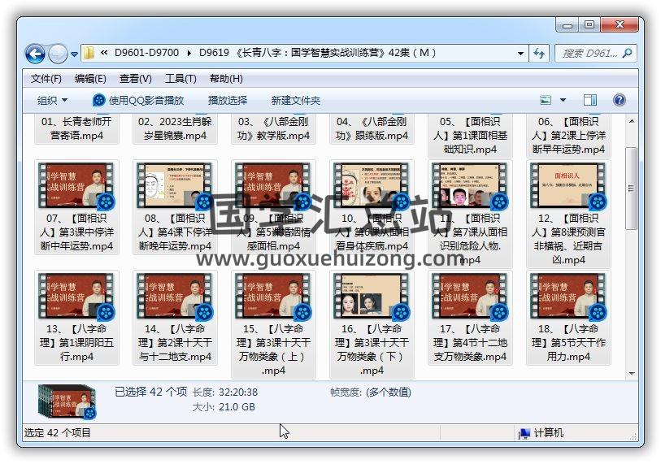Open the recent pages dropdown arrow
The height and width of the screenshot is (464, 661).
coord(74,54)
